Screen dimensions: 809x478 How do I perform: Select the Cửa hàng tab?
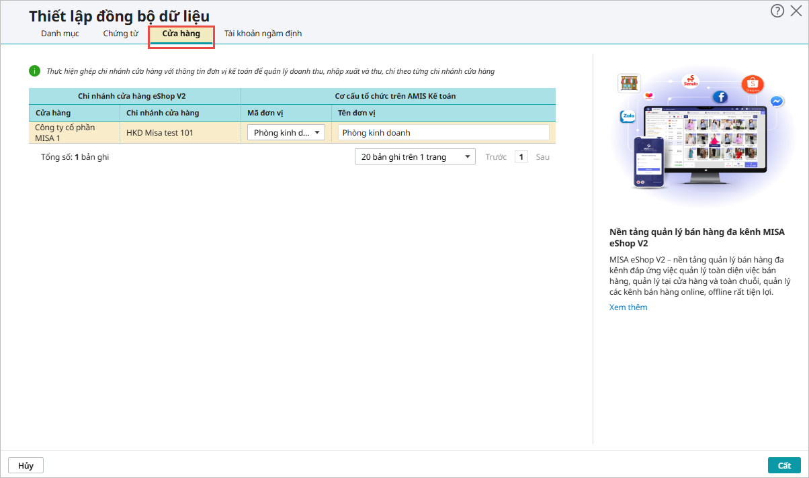click(181, 34)
